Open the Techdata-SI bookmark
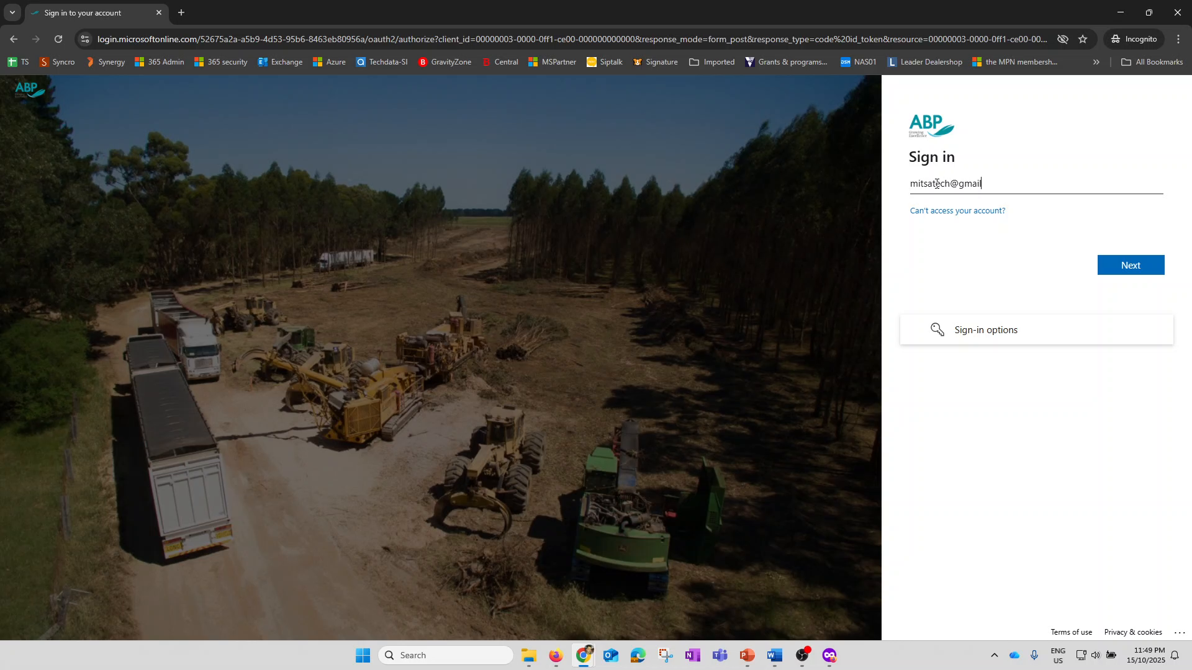The image size is (1192, 670). (x=382, y=61)
